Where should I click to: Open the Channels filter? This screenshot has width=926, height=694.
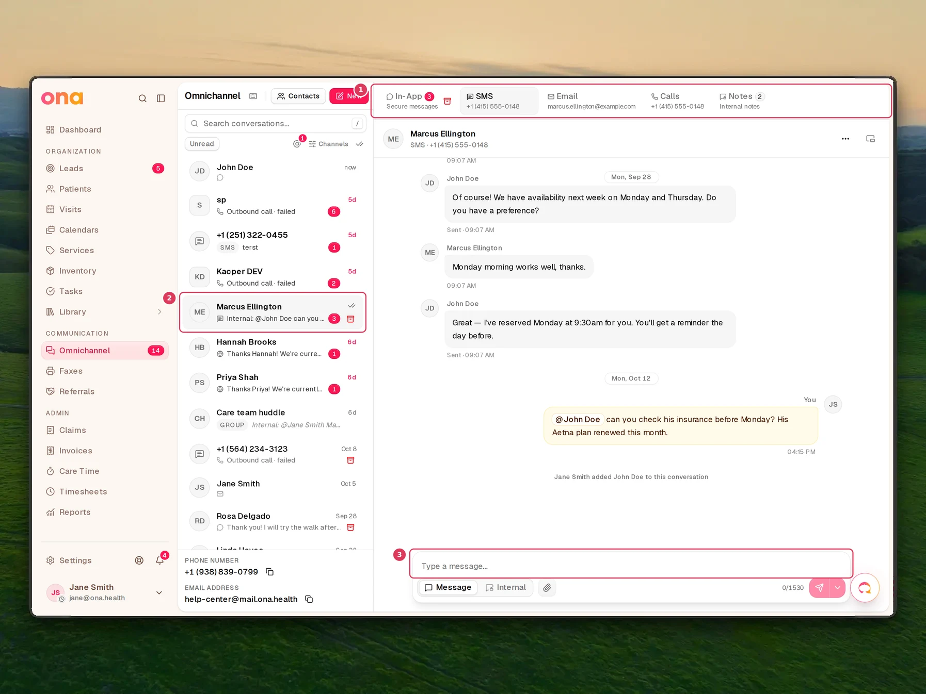click(328, 144)
